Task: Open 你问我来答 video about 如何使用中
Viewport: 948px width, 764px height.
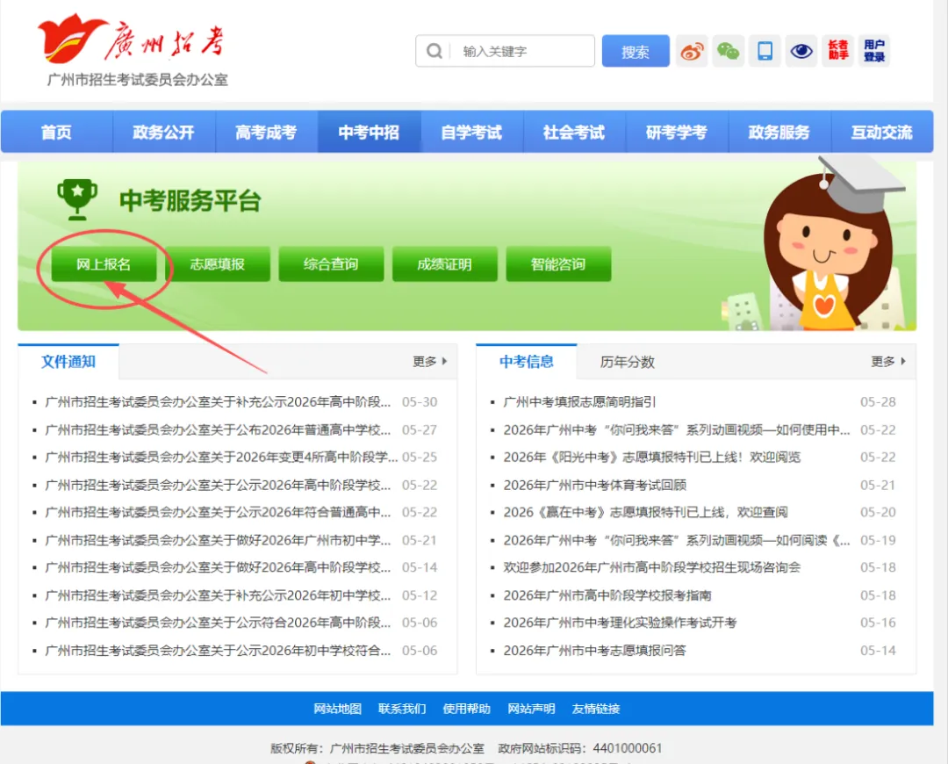Action: click(x=677, y=429)
